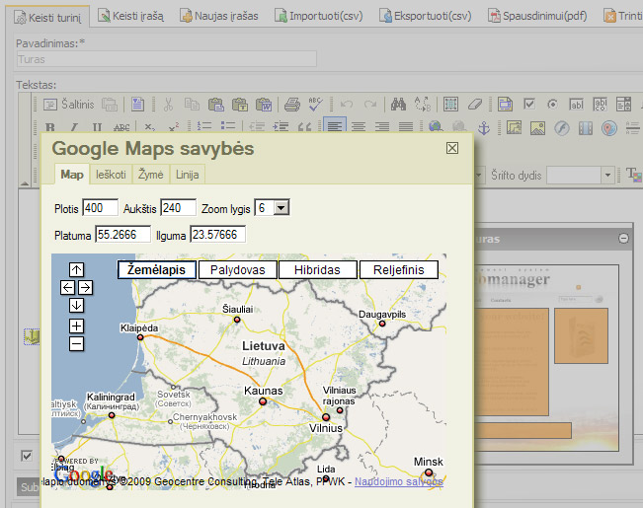The height and width of the screenshot is (508, 643).
Task: Click the Insert link globe icon
Action: (x=436, y=127)
